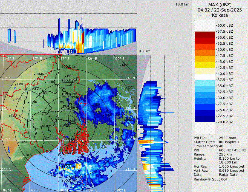
Task: Click the 250Z.max Pdf File value
Action: (226, 138)
